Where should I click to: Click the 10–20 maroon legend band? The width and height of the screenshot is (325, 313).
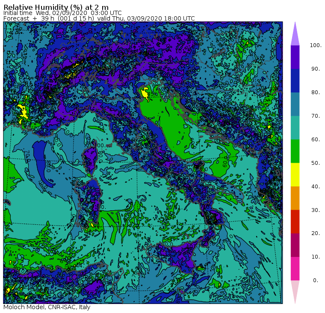(295, 245)
